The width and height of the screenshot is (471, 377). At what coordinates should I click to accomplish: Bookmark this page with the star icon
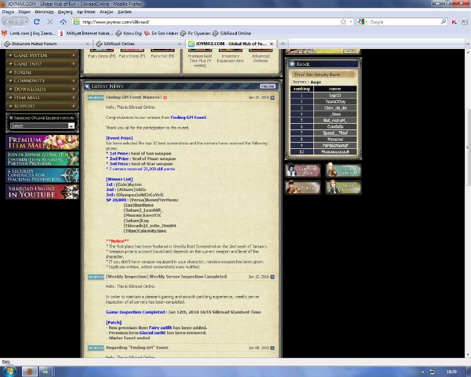(x=344, y=21)
